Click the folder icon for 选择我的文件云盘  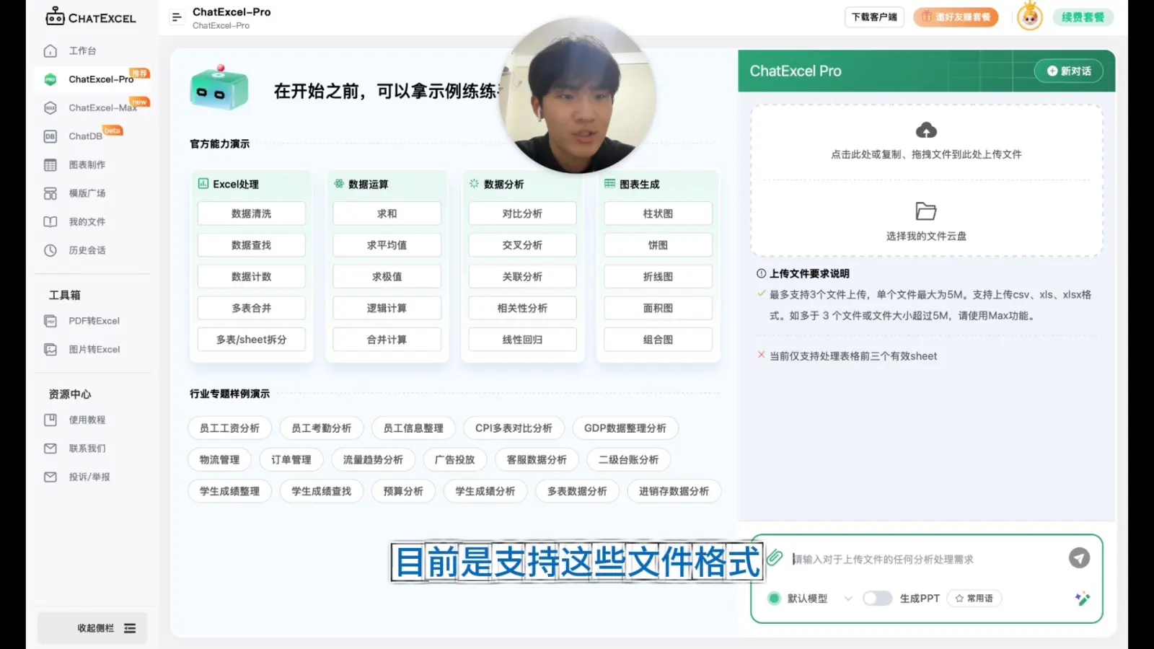click(x=926, y=211)
